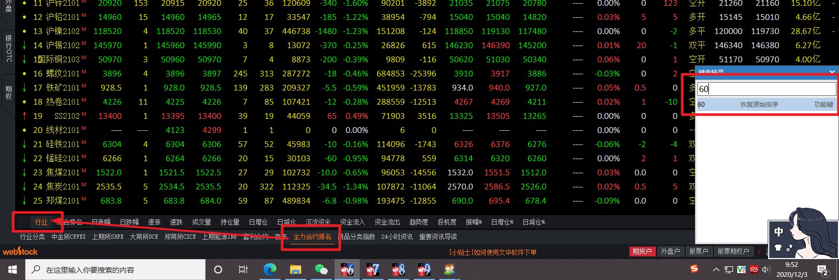Screen dimensions: 839x280
Task: Open the wh9 app in taskbar
Action: tap(424, 270)
